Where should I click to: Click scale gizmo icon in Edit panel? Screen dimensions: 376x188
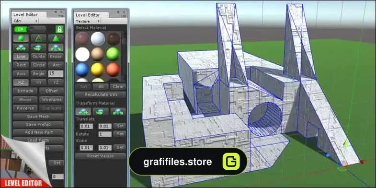(x=56, y=47)
